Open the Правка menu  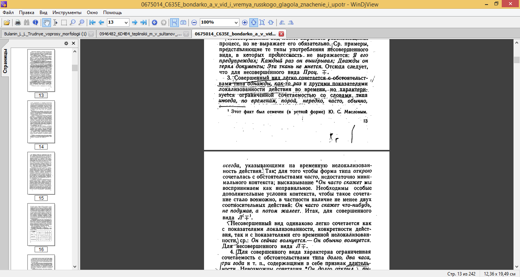point(27,12)
